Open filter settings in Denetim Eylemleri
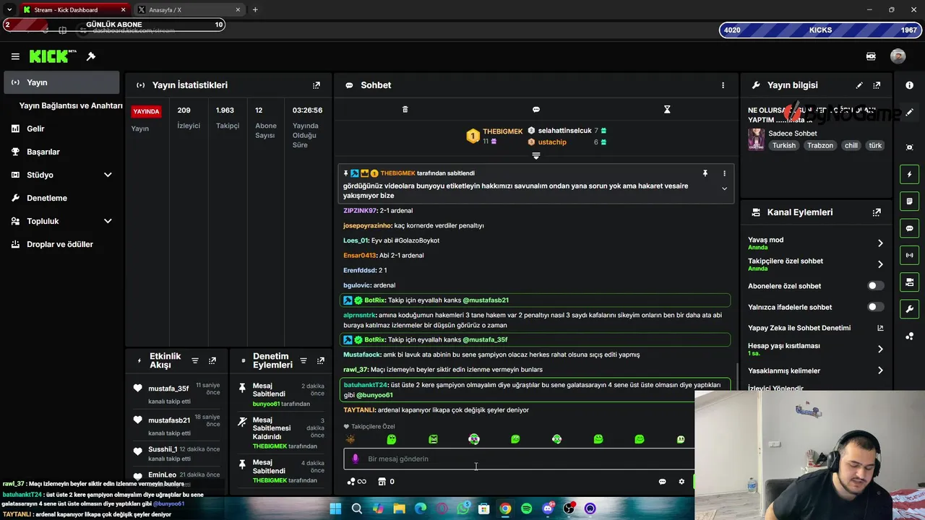 [x=303, y=360]
